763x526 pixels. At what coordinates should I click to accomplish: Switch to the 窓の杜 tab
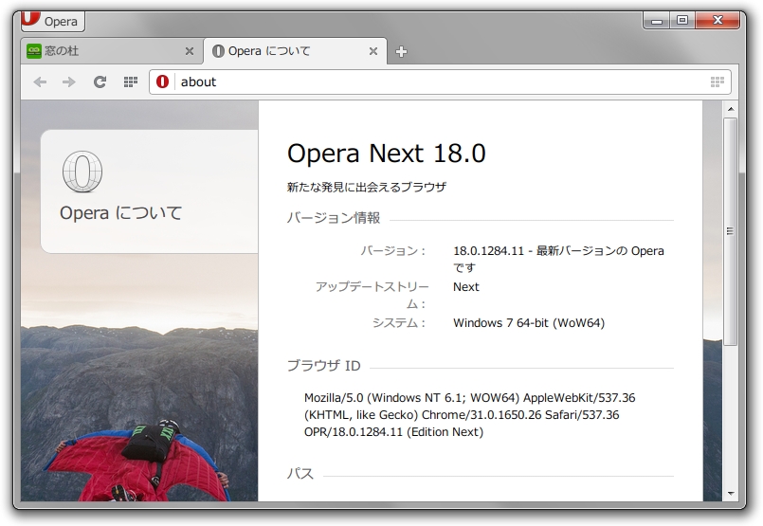(x=112, y=51)
